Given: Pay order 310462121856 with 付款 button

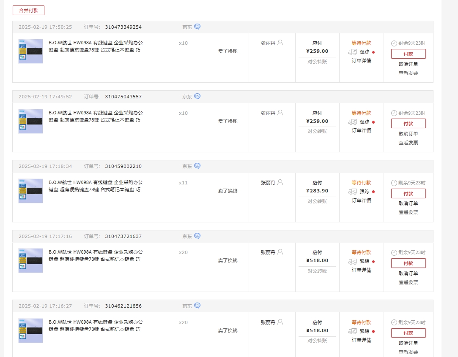Looking at the screenshot, I should tap(409, 333).
